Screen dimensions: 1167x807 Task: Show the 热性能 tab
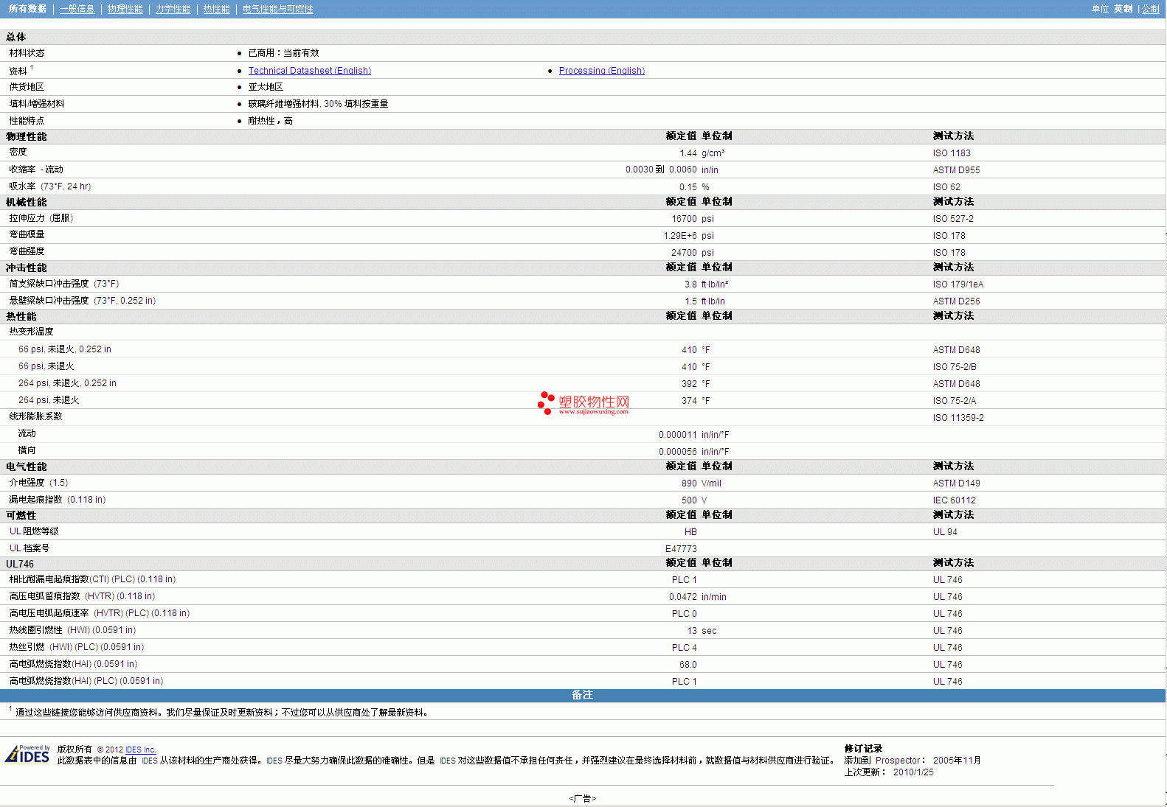[x=216, y=9]
